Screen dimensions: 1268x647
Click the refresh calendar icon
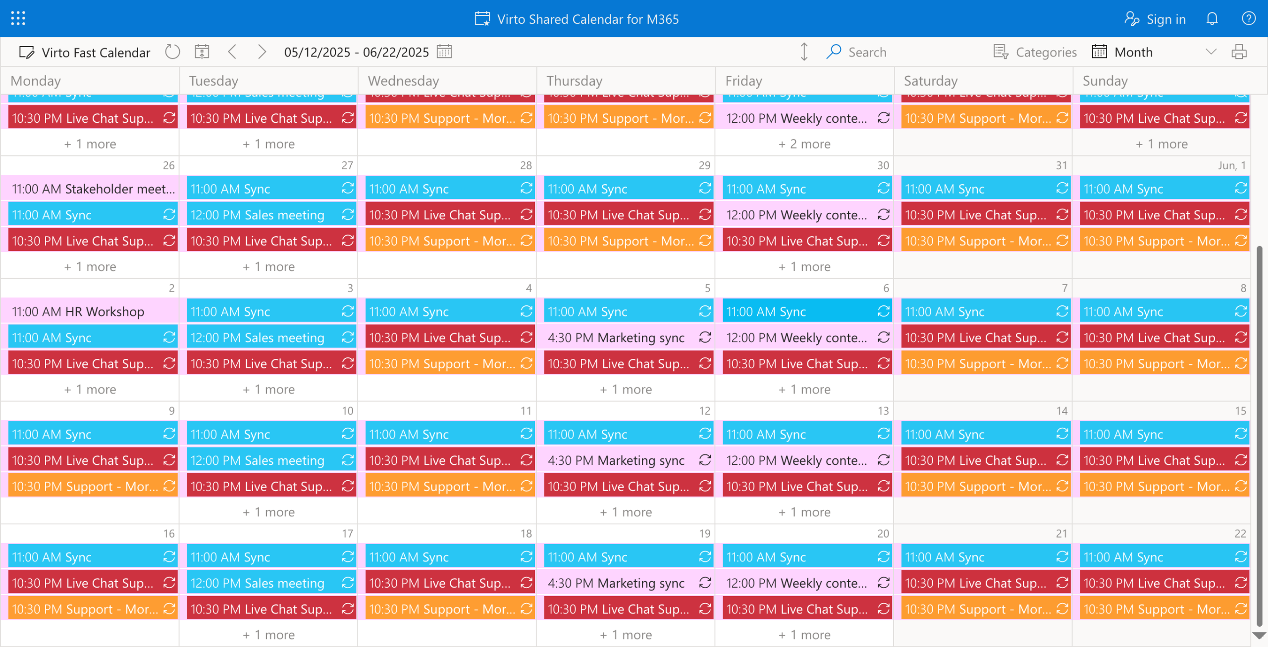(172, 52)
